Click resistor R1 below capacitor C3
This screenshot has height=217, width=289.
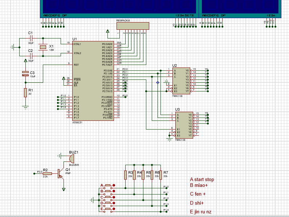[x=25, y=93]
